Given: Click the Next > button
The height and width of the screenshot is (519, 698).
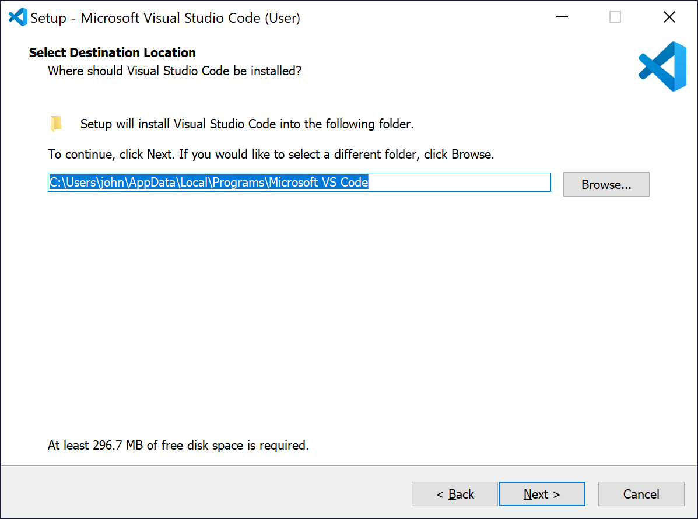Looking at the screenshot, I should tap(542, 493).
